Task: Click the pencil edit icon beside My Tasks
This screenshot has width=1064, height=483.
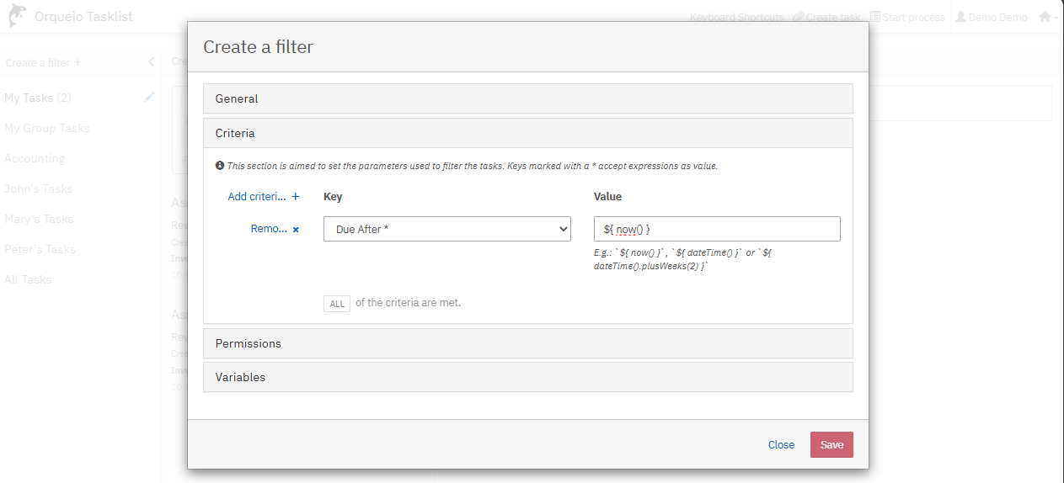Action: [x=149, y=98]
